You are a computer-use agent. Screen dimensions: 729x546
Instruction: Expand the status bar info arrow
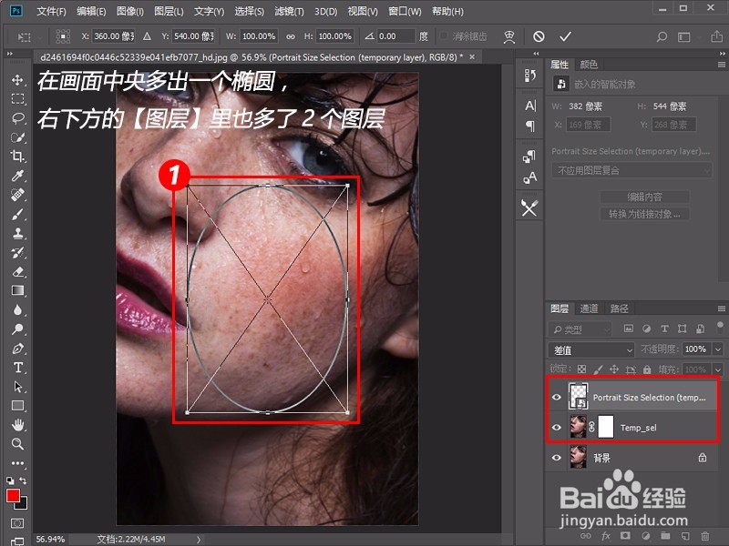199,540
